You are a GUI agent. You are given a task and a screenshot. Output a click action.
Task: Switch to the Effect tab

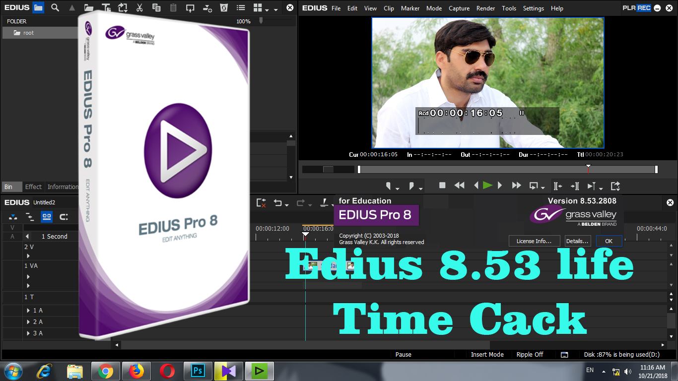coord(33,187)
